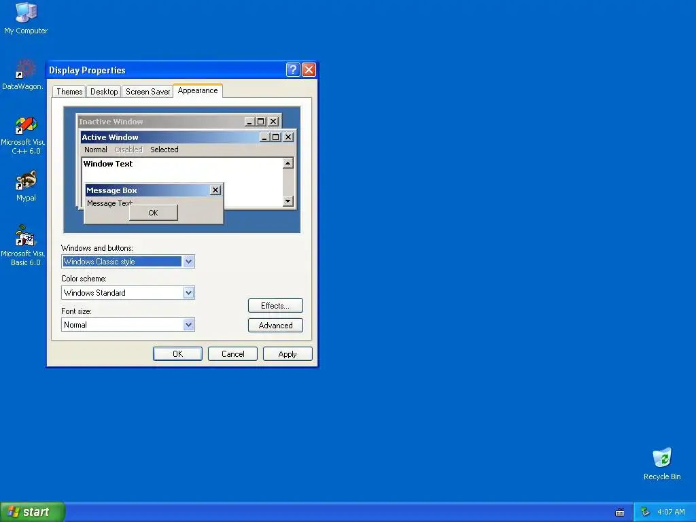This screenshot has height=522, width=696.
Task: Select the DataWagon desktop shortcut
Action: (x=23, y=75)
